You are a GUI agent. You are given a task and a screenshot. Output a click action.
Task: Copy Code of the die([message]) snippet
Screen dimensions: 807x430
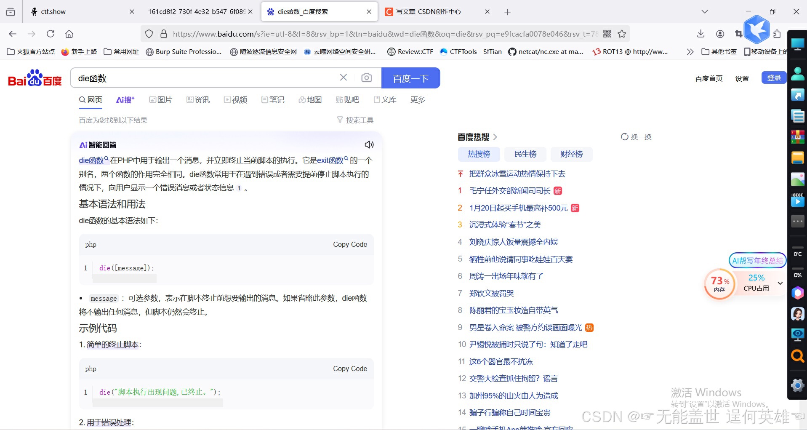point(350,244)
